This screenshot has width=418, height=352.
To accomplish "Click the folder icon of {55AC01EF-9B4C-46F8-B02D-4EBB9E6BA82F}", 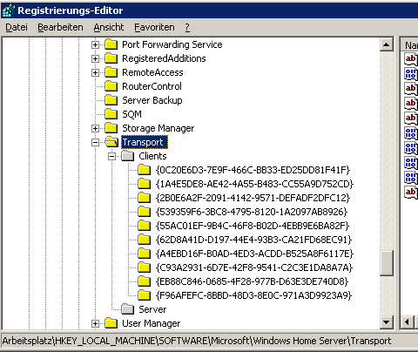I will pos(145,226).
